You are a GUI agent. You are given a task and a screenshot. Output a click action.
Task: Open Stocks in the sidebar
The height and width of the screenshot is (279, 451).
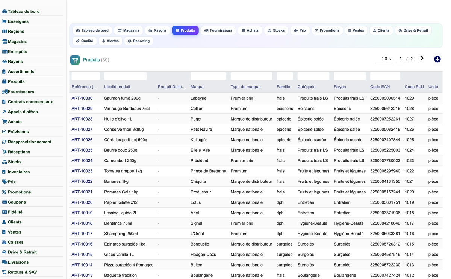coord(12,162)
